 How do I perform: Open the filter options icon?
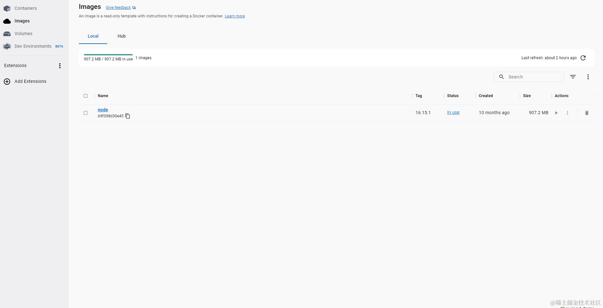tap(573, 77)
